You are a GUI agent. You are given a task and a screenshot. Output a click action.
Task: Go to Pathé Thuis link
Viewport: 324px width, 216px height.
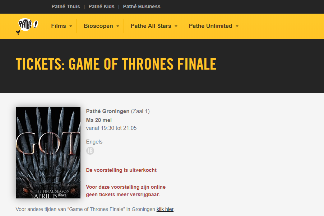click(66, 6)
